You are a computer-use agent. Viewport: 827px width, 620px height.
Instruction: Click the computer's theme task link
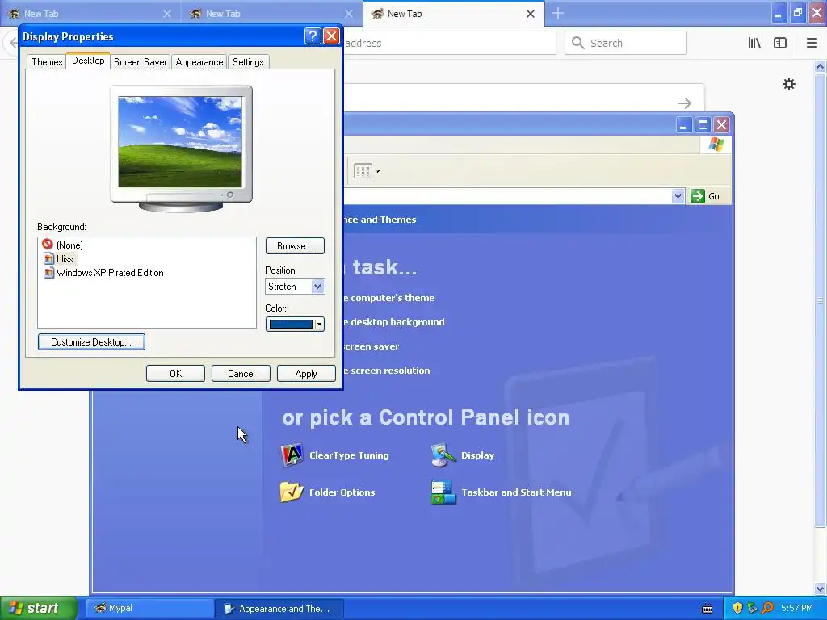[x=390, y=297]
